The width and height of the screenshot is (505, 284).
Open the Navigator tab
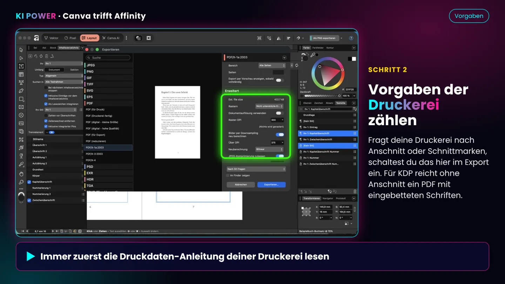pyautogui.click(x=328, y=198)
